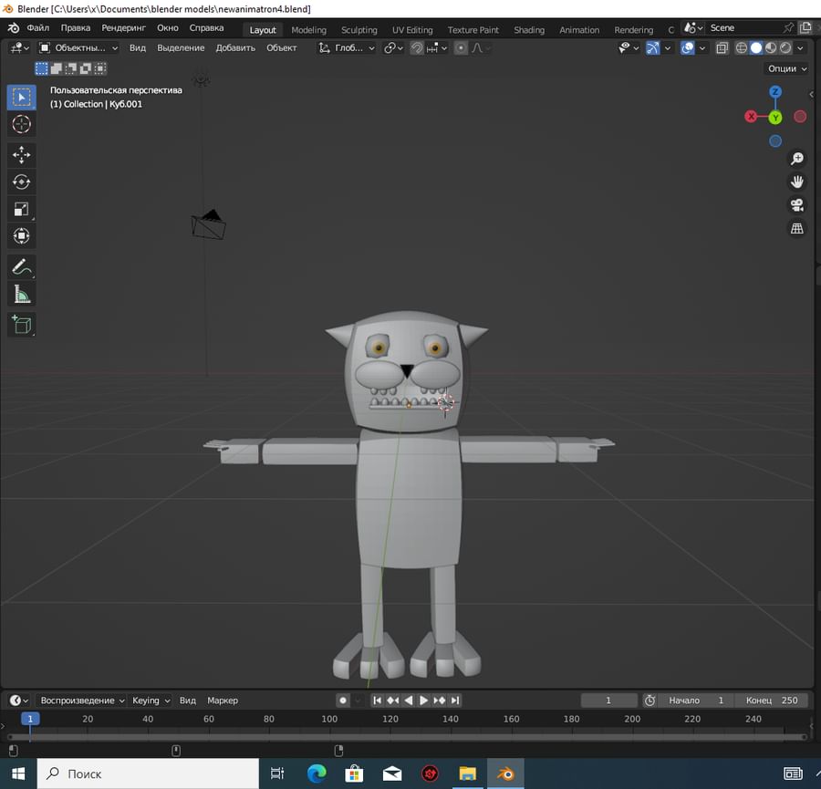The height and width of the screenshot is (789, 821).
Task: Select the Move tool in the toolbar
Action: [21, 155]
